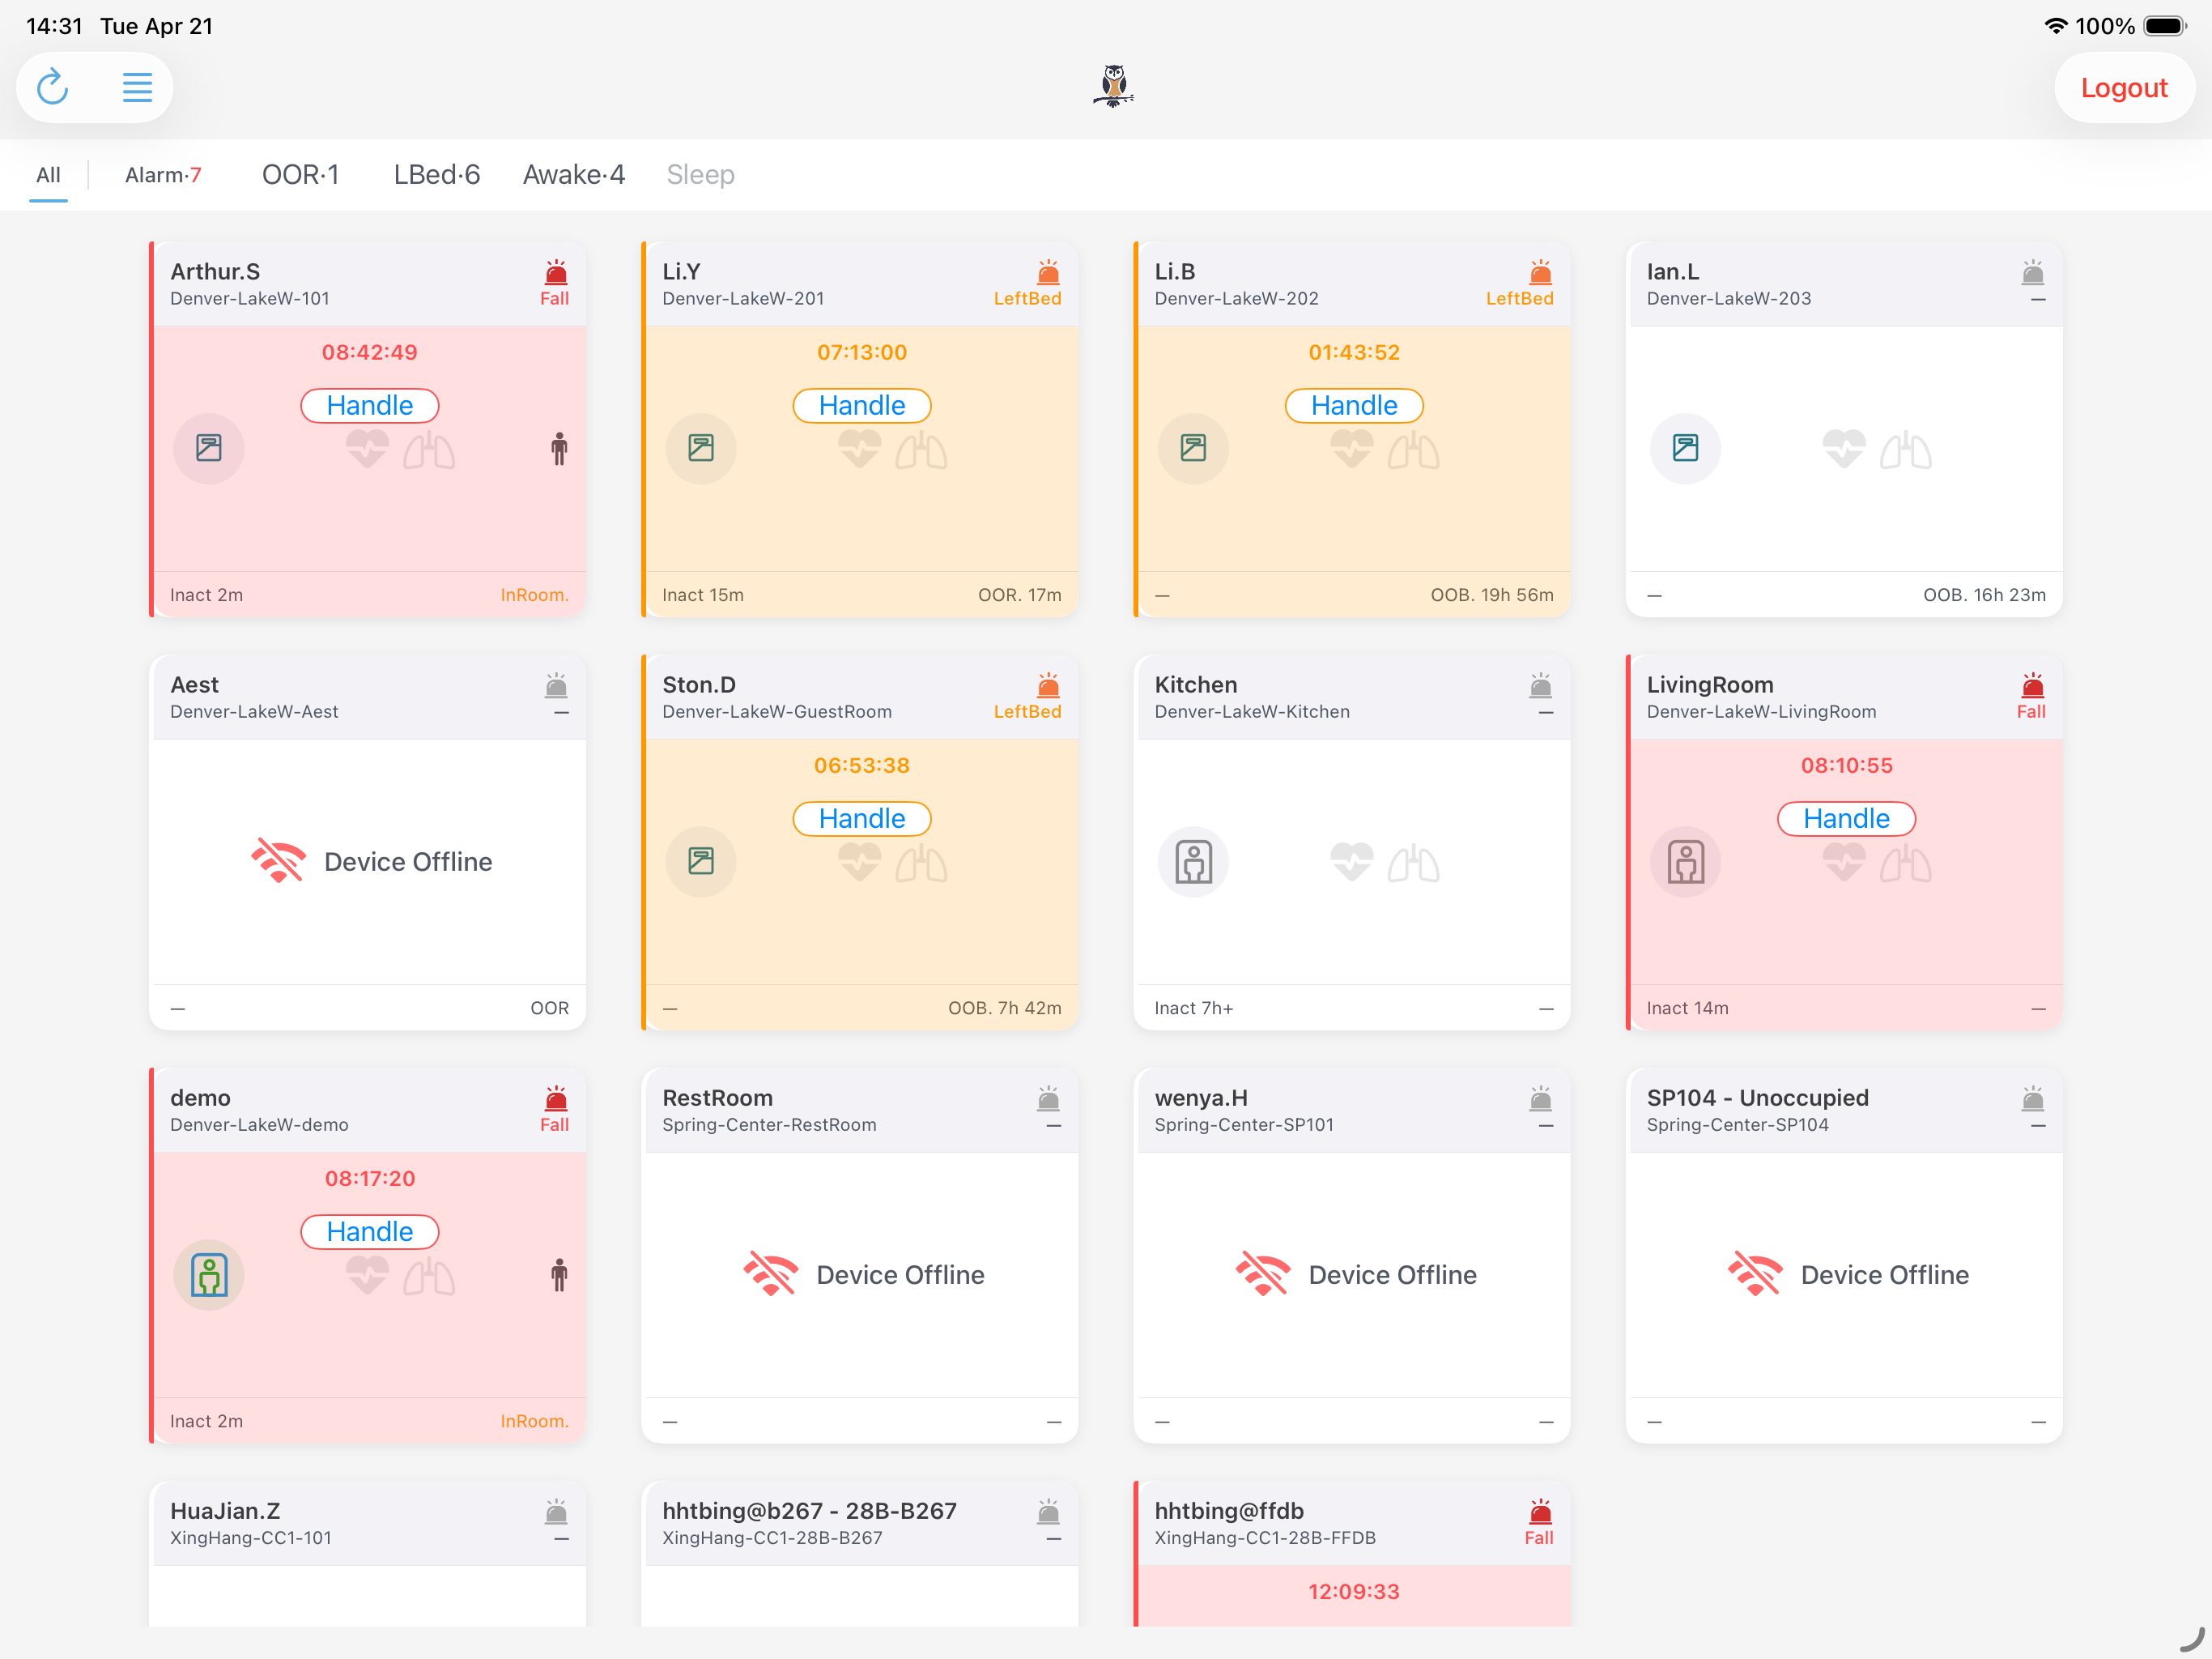The width and height of the screenshot is (2212, 1659).
Task: Open Ian.L bed sensor icon
Action: pos(1685,448)
